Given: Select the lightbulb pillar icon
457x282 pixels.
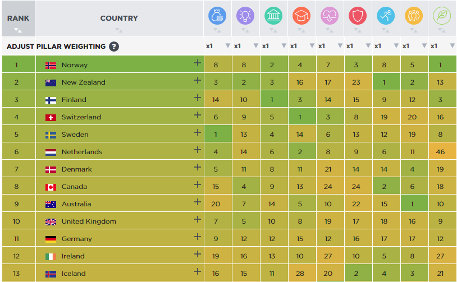Looking at the screenshot, I should click(245, 16).
